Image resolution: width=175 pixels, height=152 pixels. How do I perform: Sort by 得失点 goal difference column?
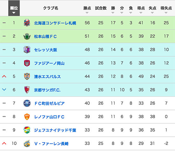(x=166, y=10)
